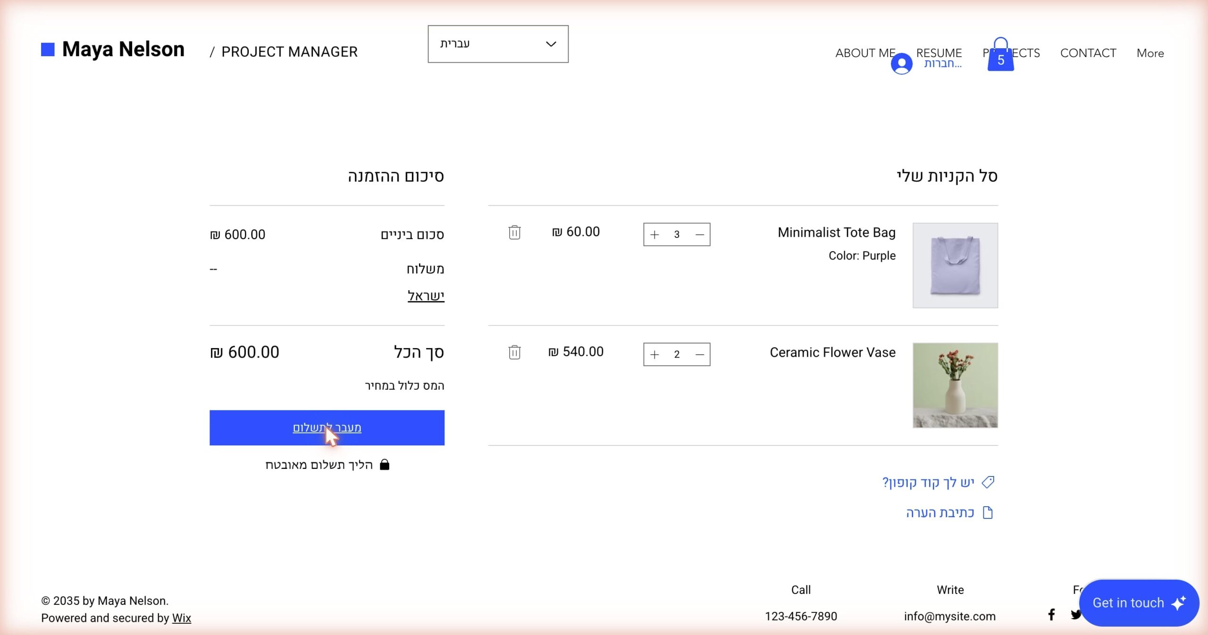Expand the More navigation menu
The image size is (1208, 635).
coord(1150,53)
